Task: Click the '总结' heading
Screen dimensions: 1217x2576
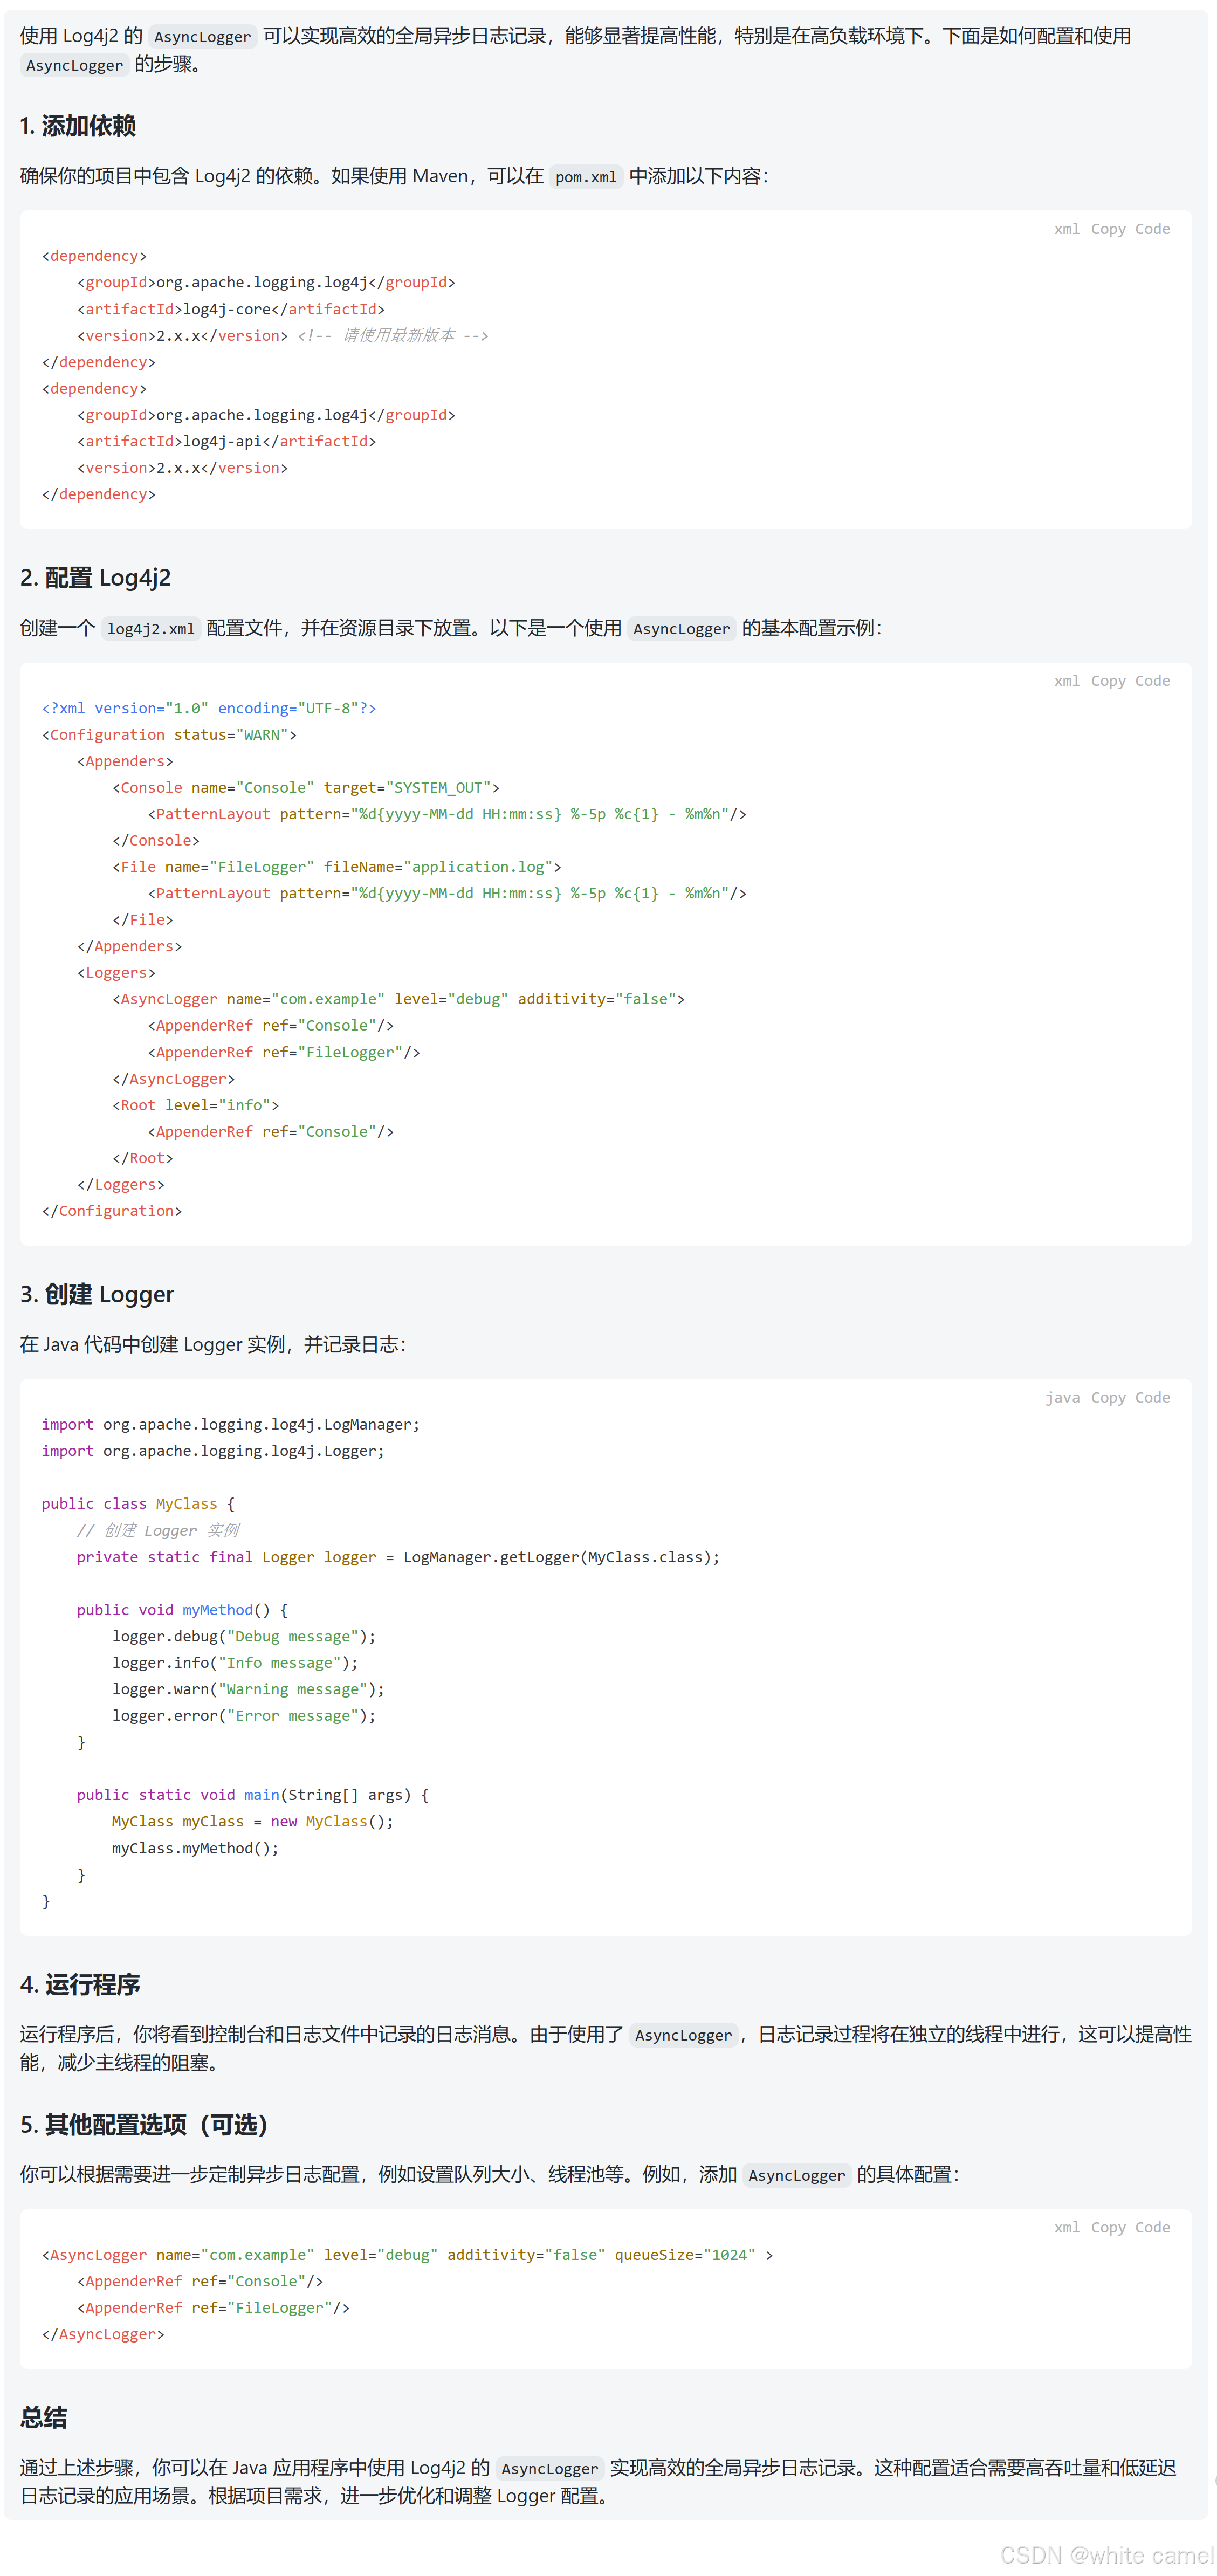Action: [44, 2419]
